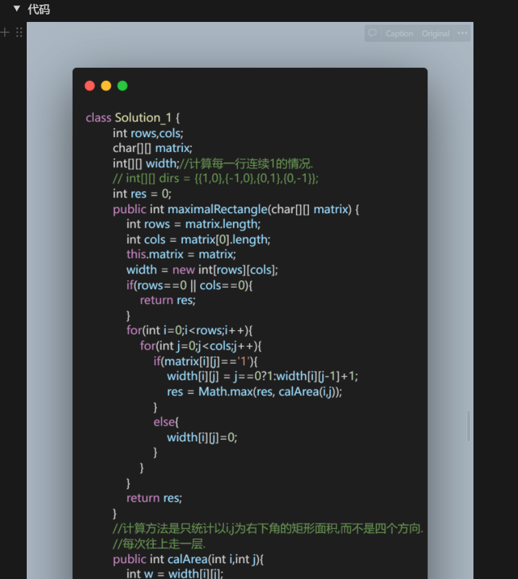Click the code screenshot image thumbnail
Screen dimensions: 518x579
coord(250,300)
